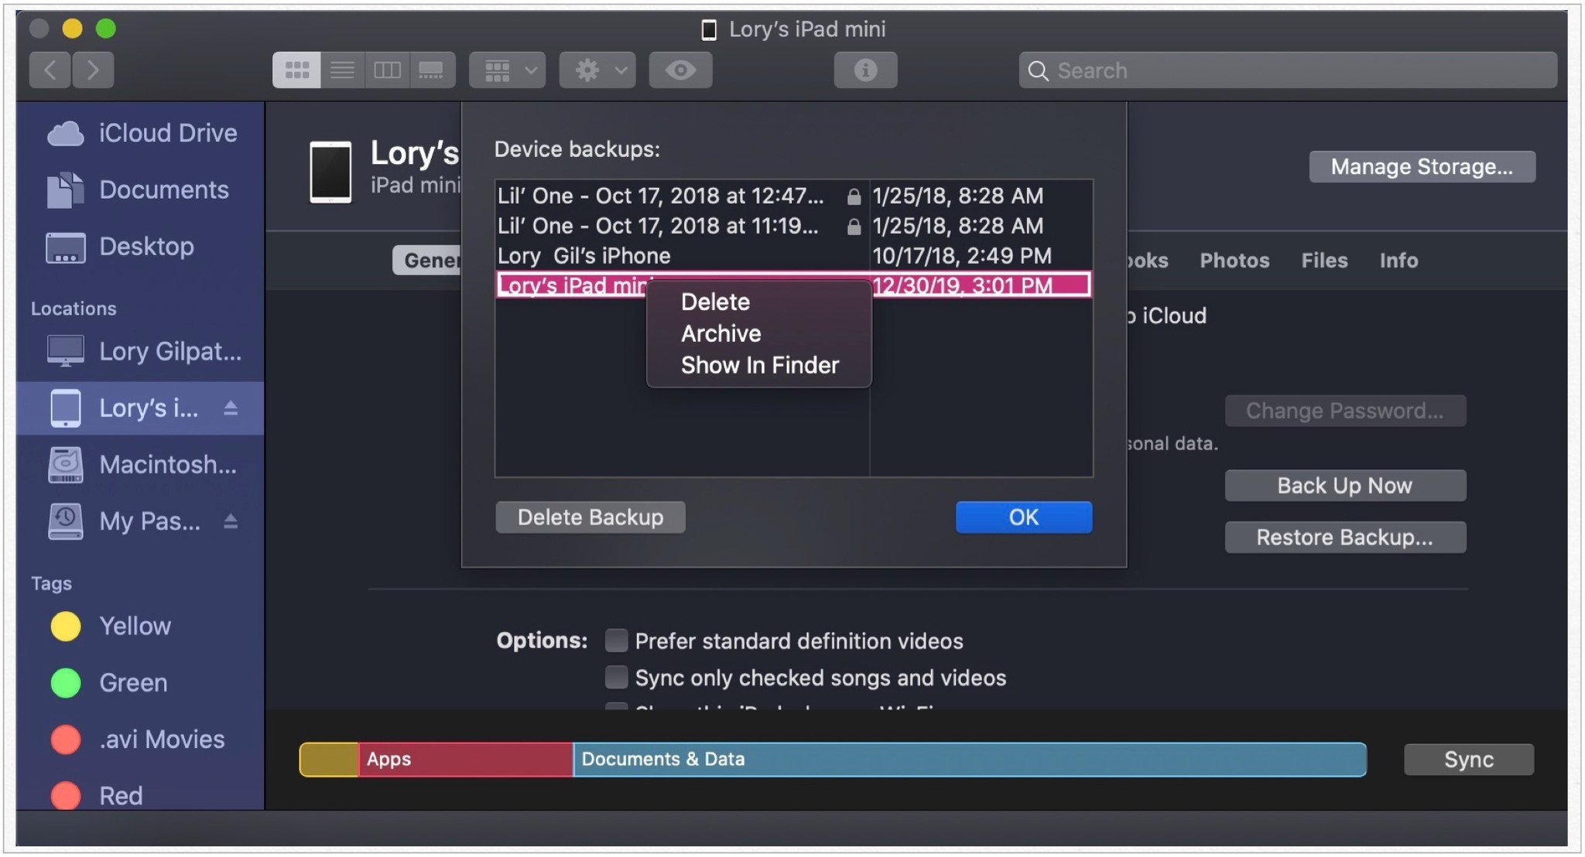Viewport: 1585px width, 857px height.
Task: Click lock icon on 12:47 backup row
Action: pos(853,196)
